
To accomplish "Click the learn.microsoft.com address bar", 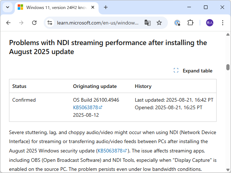I will [97, 23].
